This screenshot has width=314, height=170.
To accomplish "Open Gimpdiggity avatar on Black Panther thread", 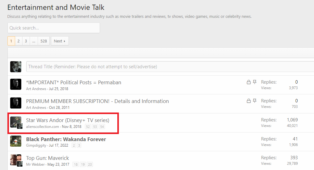I will coord(16,141).
